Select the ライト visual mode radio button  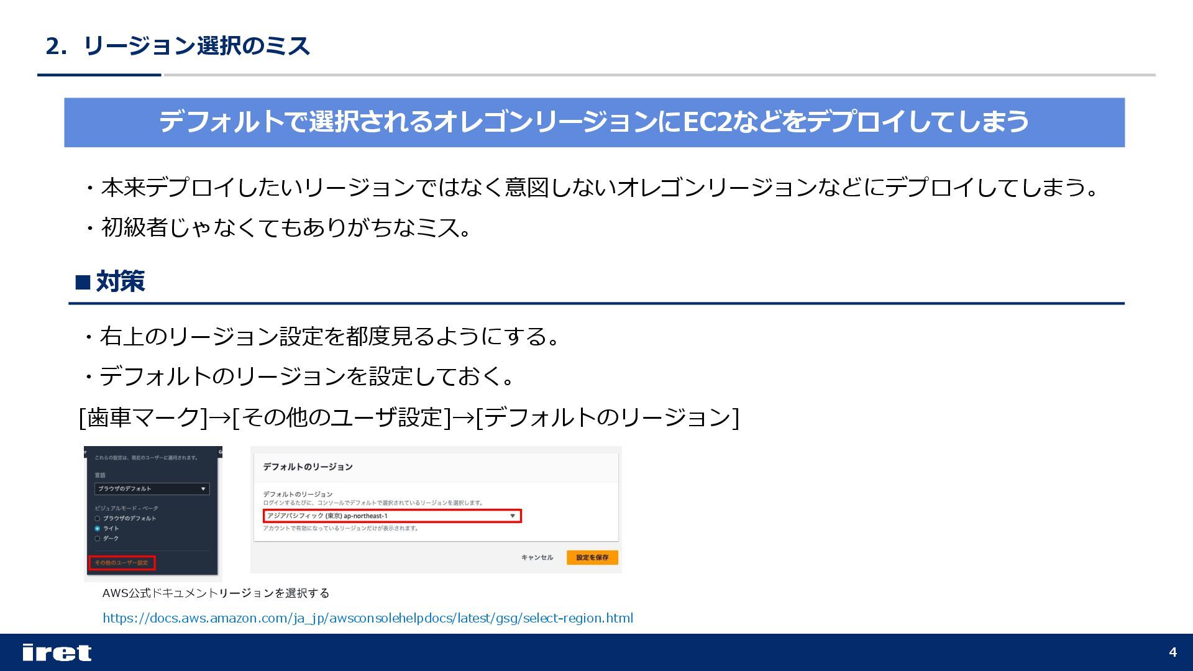[x=98, y=528]
